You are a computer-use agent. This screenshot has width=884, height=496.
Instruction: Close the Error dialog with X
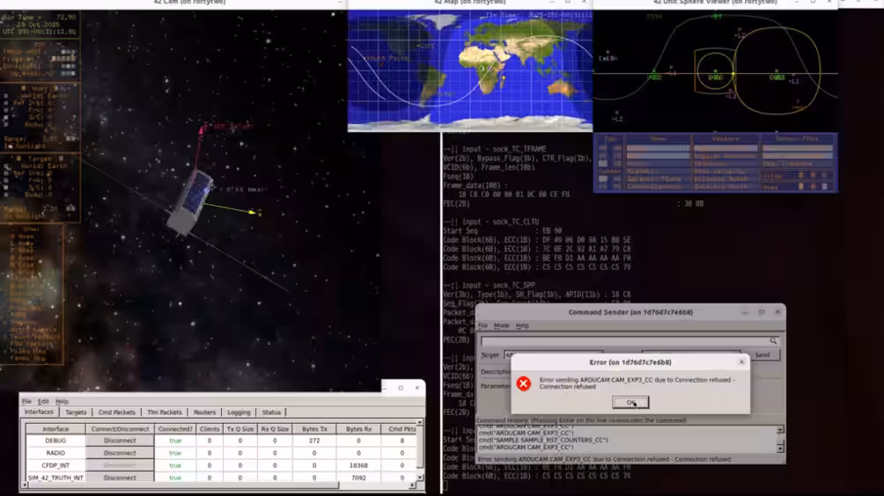(741, 362)
